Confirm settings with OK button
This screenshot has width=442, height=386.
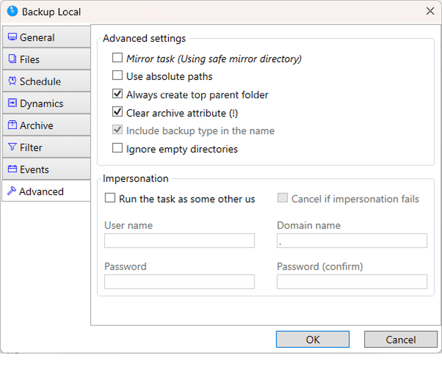313,339
